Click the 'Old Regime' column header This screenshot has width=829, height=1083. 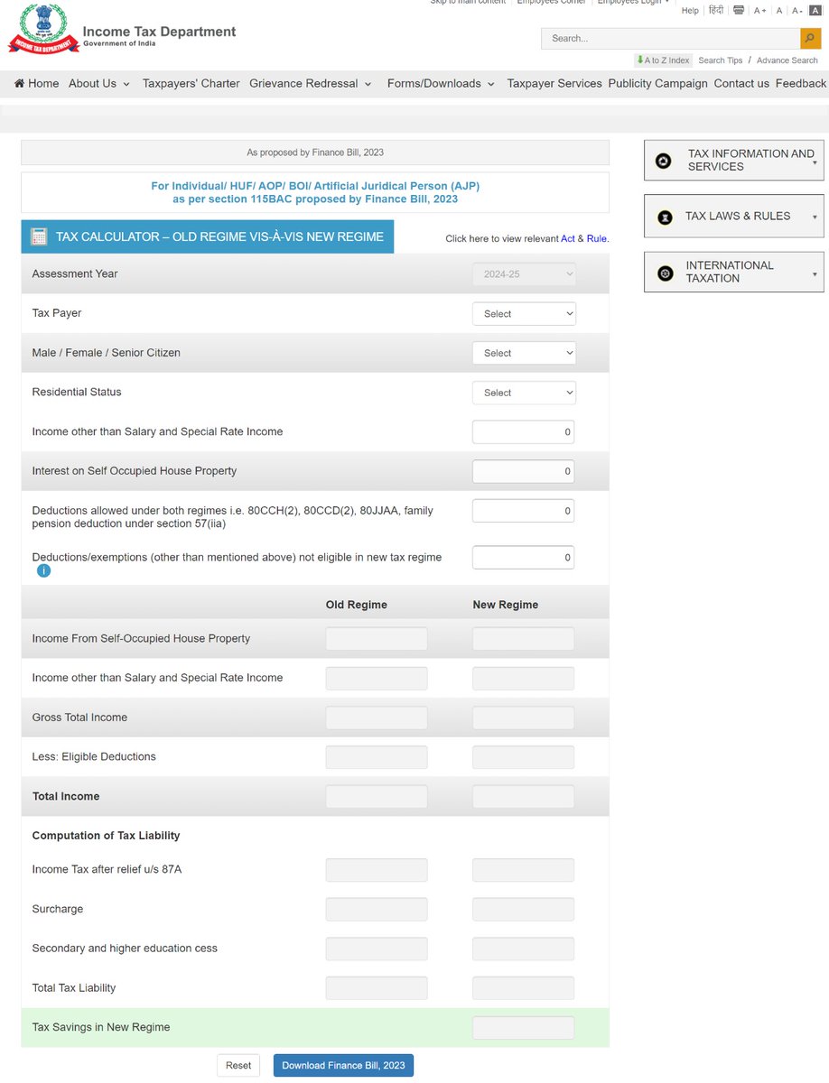[x=357, y=605]
